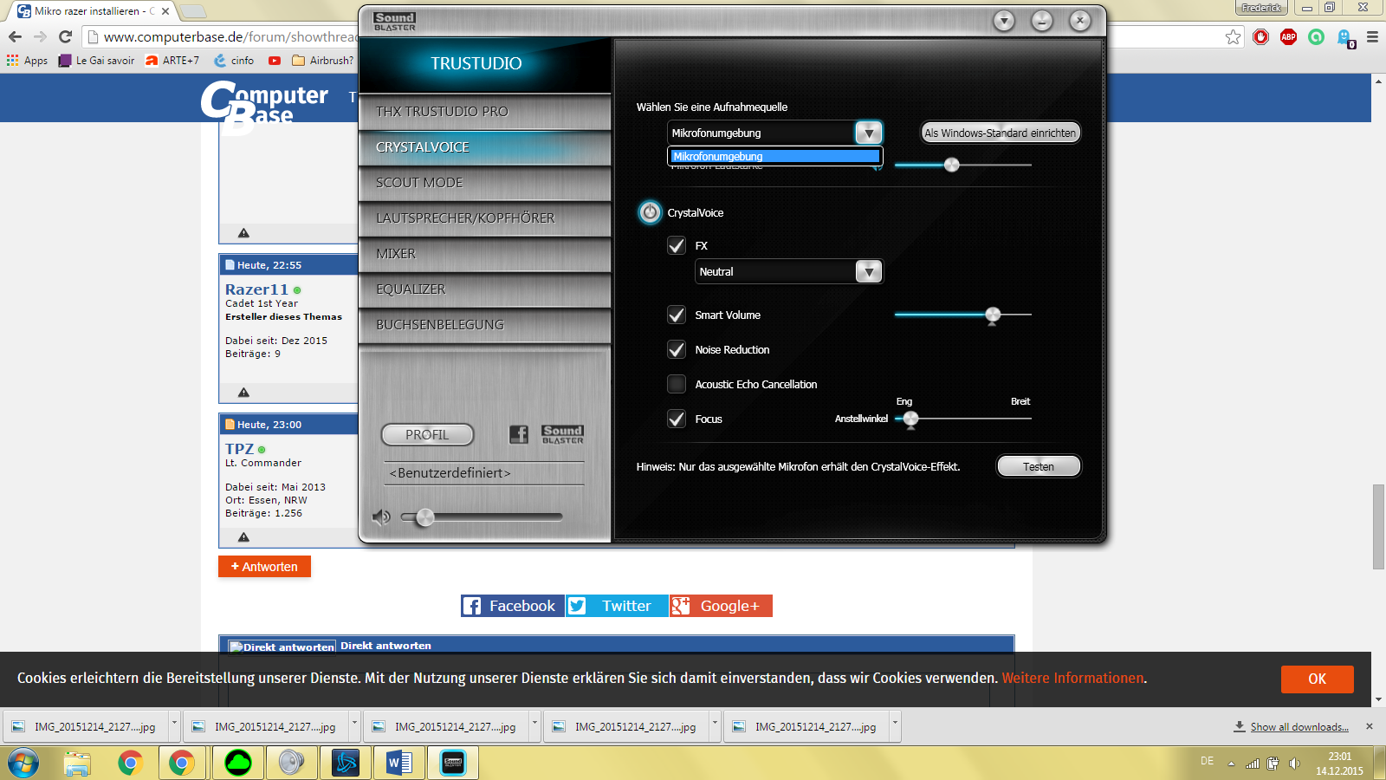
Task: Expand the FX Neutral preset dropdown
Action: 869,271
